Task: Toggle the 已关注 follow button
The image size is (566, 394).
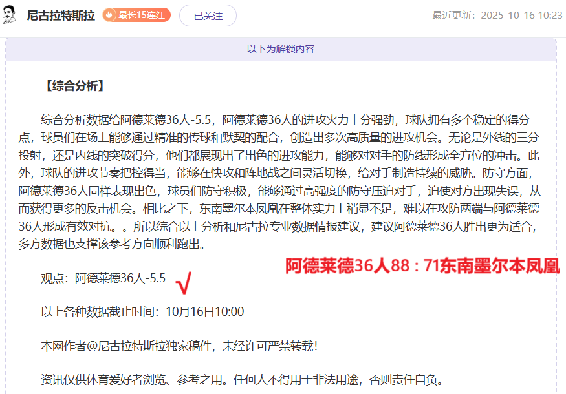Action: click(208, 16)
